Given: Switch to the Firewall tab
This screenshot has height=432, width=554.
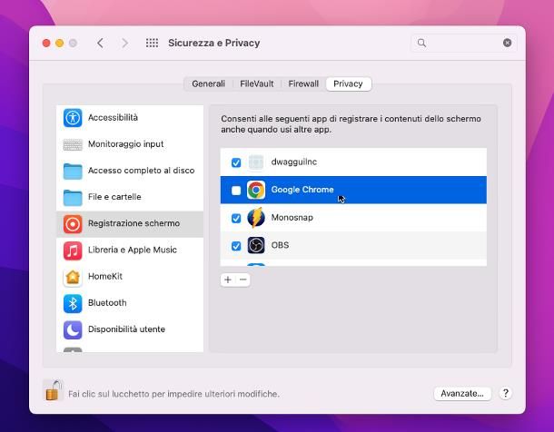Looking at the screenshot, I should click(303, 84).
